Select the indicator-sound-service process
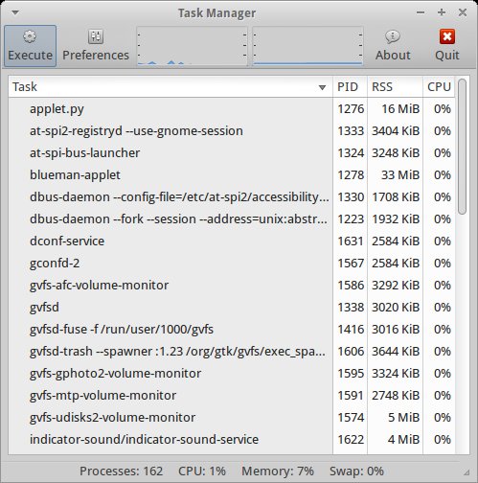 click(232, 440)
